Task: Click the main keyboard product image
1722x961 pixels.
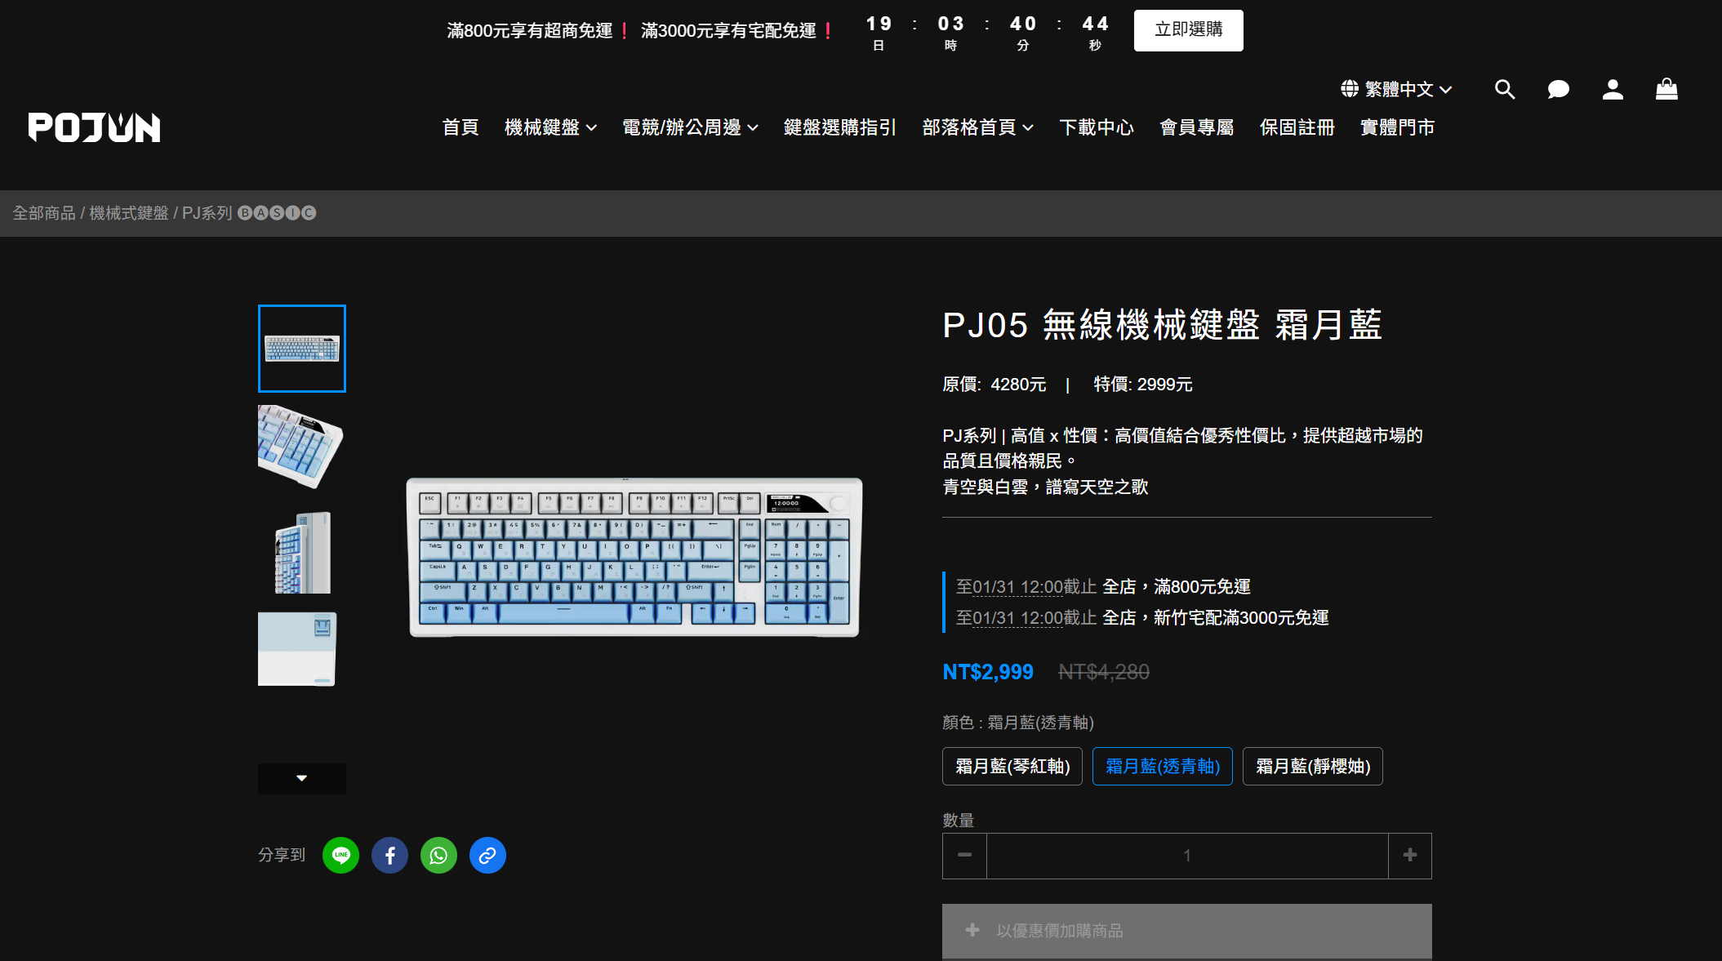Action: tap(634, 558)
